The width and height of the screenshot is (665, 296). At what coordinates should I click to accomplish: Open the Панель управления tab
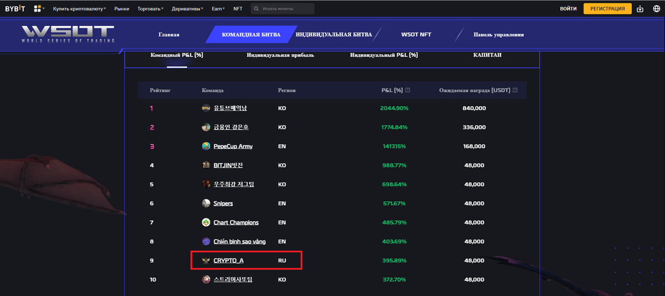499,34
